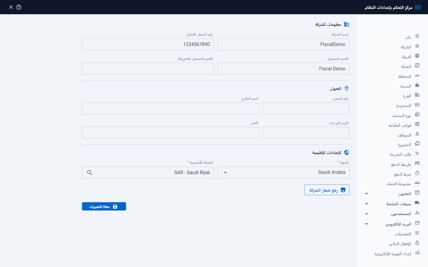Focus the رقم المبنى building number field
Viewport: 428px width, 267px height.
point(306,109)
